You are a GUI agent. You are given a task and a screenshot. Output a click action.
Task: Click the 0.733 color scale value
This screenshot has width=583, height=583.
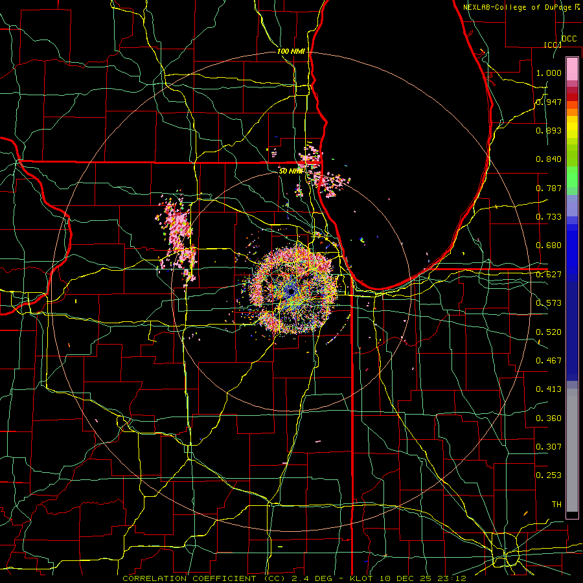(x=549, y=217)
